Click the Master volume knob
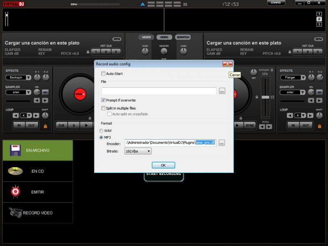The height and width of the screenshot is (246, 328). 164,51
